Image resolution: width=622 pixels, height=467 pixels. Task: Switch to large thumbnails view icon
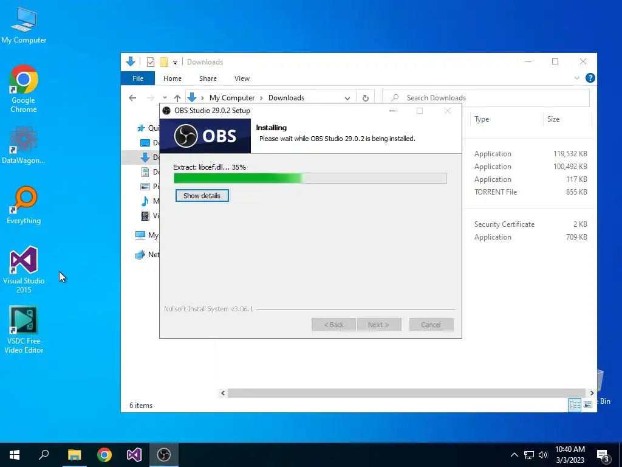pos(588,405)
